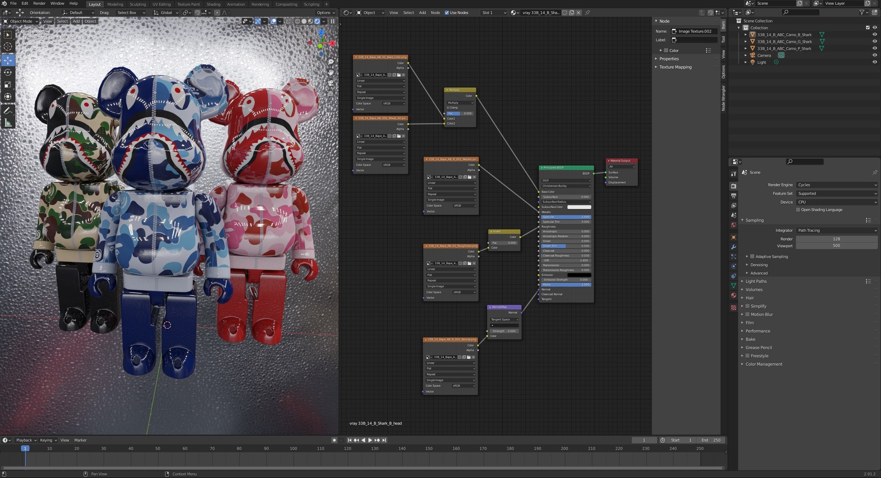The image size is (881, 478).
Task: Open the View Layer properties tab
Action: pyautogui.click(x=734, y=205)
